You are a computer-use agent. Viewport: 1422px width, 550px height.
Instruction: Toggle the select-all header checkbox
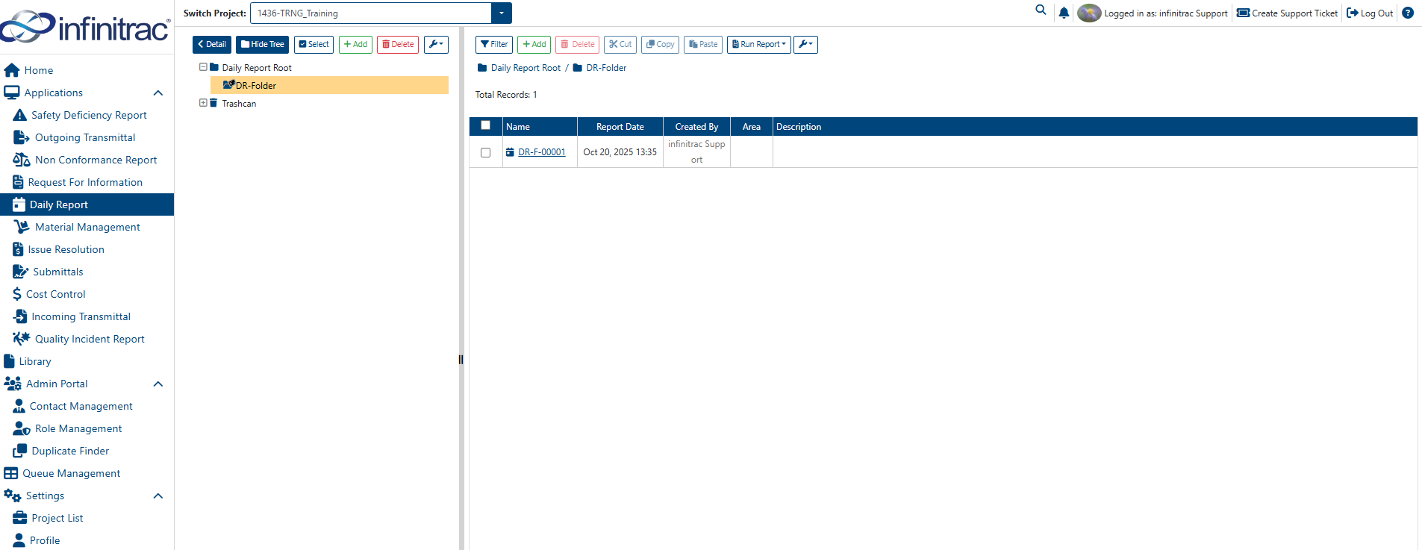pyautogui.click(x=486, y=125)
